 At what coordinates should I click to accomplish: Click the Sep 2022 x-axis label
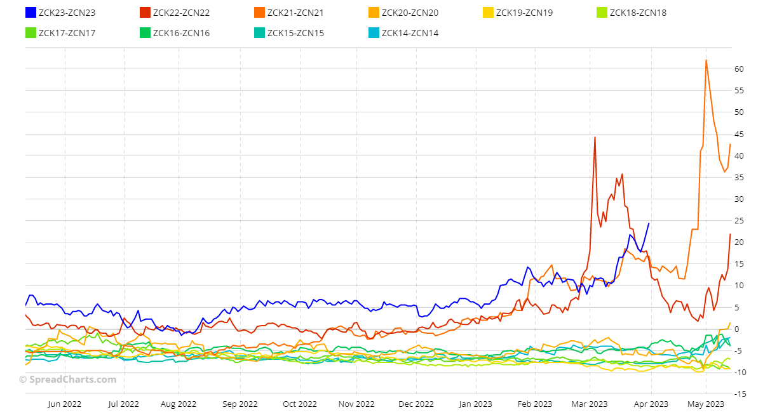(240, 404)
